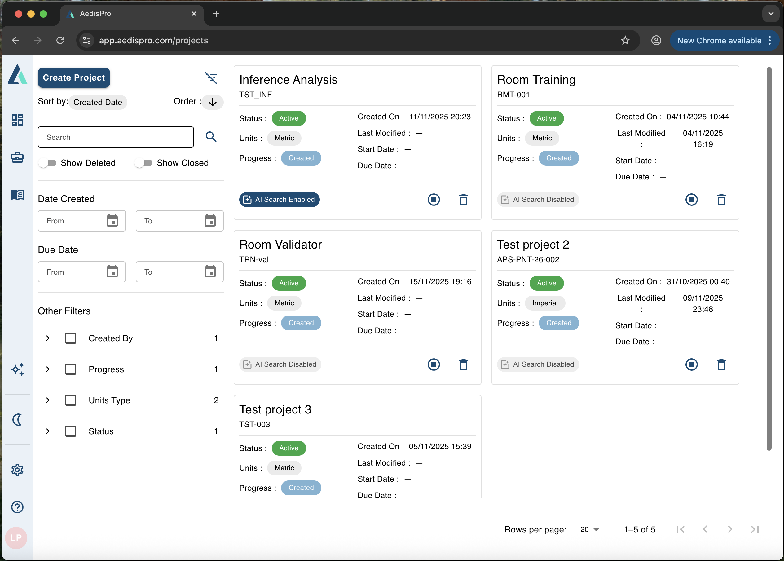
Task: Click inside the Search input field
Action: point(116,137)
